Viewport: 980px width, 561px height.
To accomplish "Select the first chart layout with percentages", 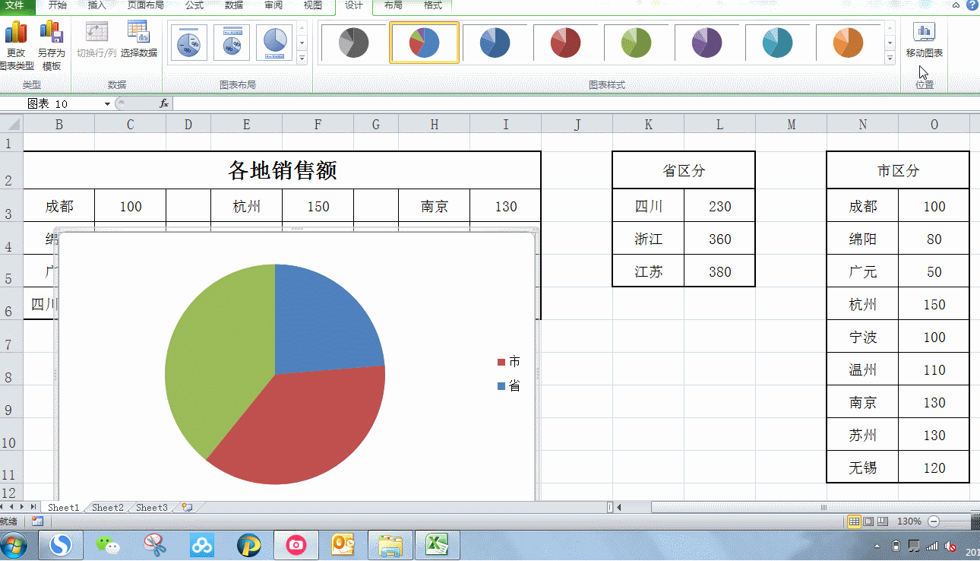I will (188, 43).
